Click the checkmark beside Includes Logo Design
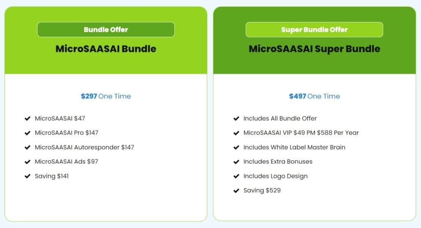Image resolution: width=421 pixels, height=228 pixels. [x=236, y=176]
